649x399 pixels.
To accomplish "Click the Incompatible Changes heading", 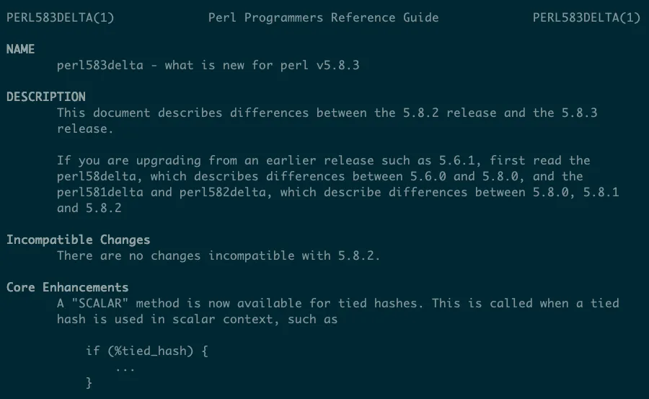I will 78,240.
